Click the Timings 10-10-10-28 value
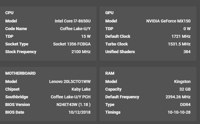200x124 pixels. tap(179, 112)
